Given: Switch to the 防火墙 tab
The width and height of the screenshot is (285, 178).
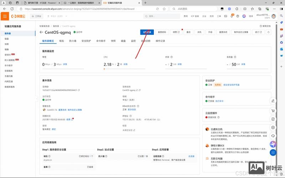Looking at the screenshot, I should click(72, 41).
